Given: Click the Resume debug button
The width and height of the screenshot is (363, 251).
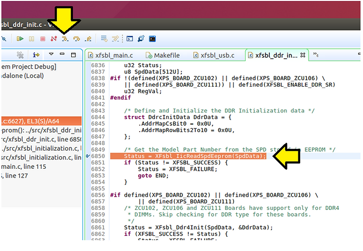Looking at the screenshot, I should [x=20, y=38].
